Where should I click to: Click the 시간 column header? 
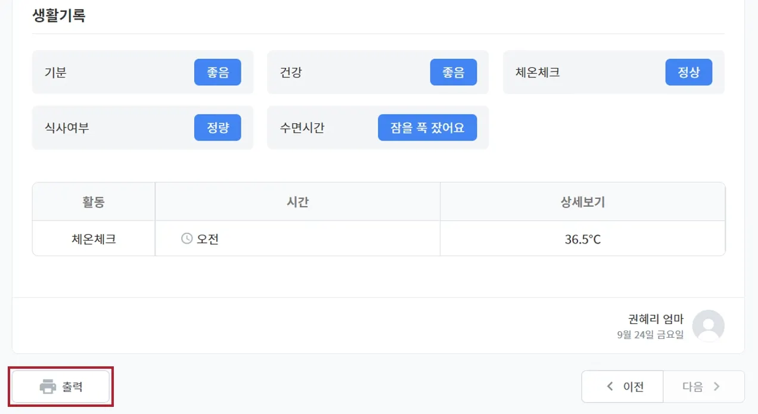coord(297,202)
